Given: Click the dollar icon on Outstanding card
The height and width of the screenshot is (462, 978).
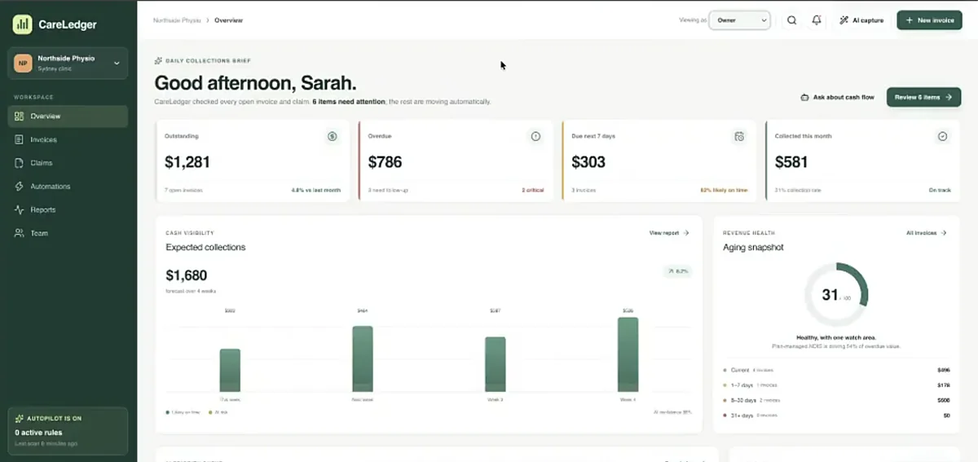Looking at the screenshot, I should (x=332, y=136).
